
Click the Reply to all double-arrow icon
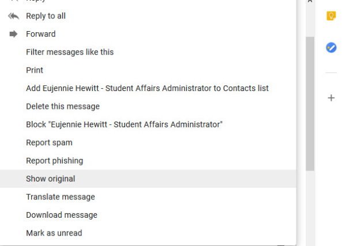click(x=14, y=16)
